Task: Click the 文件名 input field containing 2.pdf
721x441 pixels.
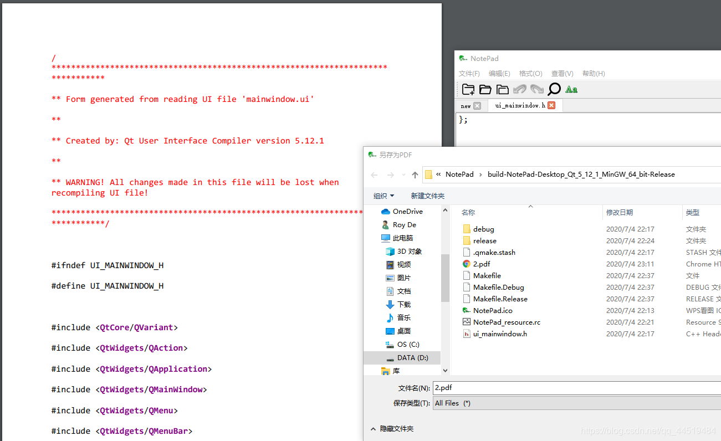Action: coord(577,388)
